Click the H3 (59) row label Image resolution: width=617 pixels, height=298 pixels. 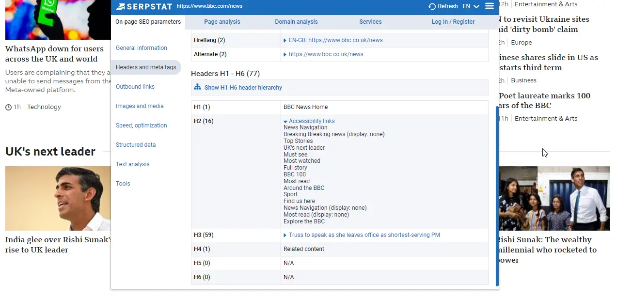(x=204, y=235)
